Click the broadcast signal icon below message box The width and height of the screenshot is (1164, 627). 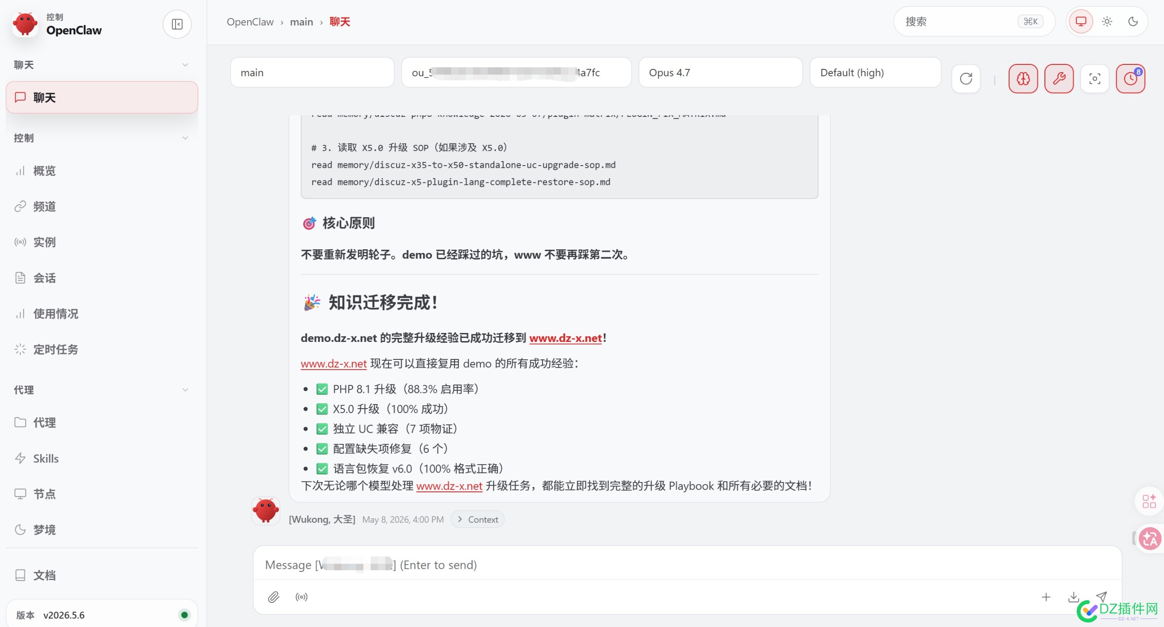point(301,597)
